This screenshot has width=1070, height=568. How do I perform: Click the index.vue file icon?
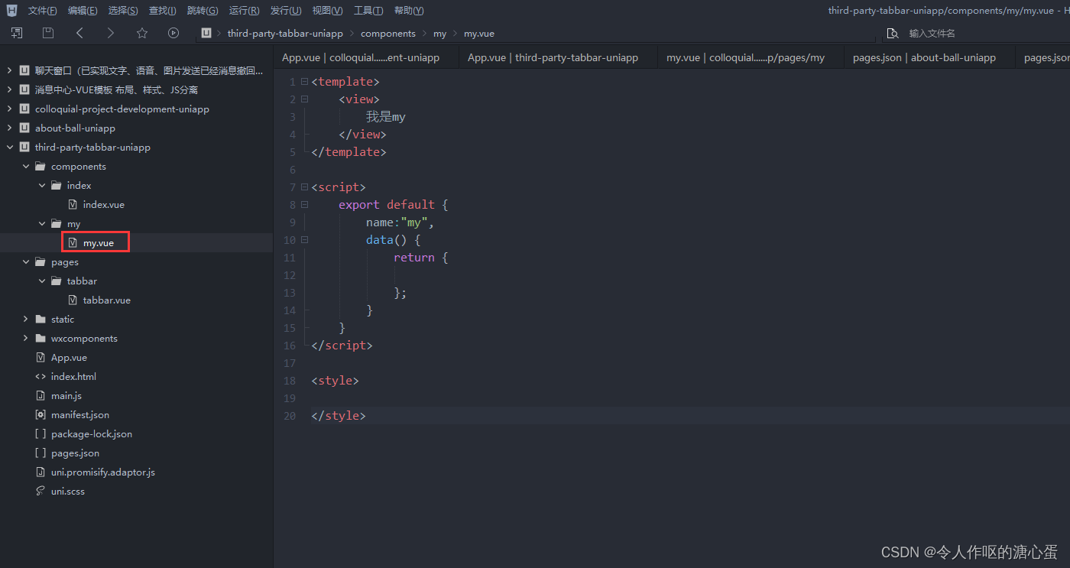pyautogui.click(x=73, y=205)
